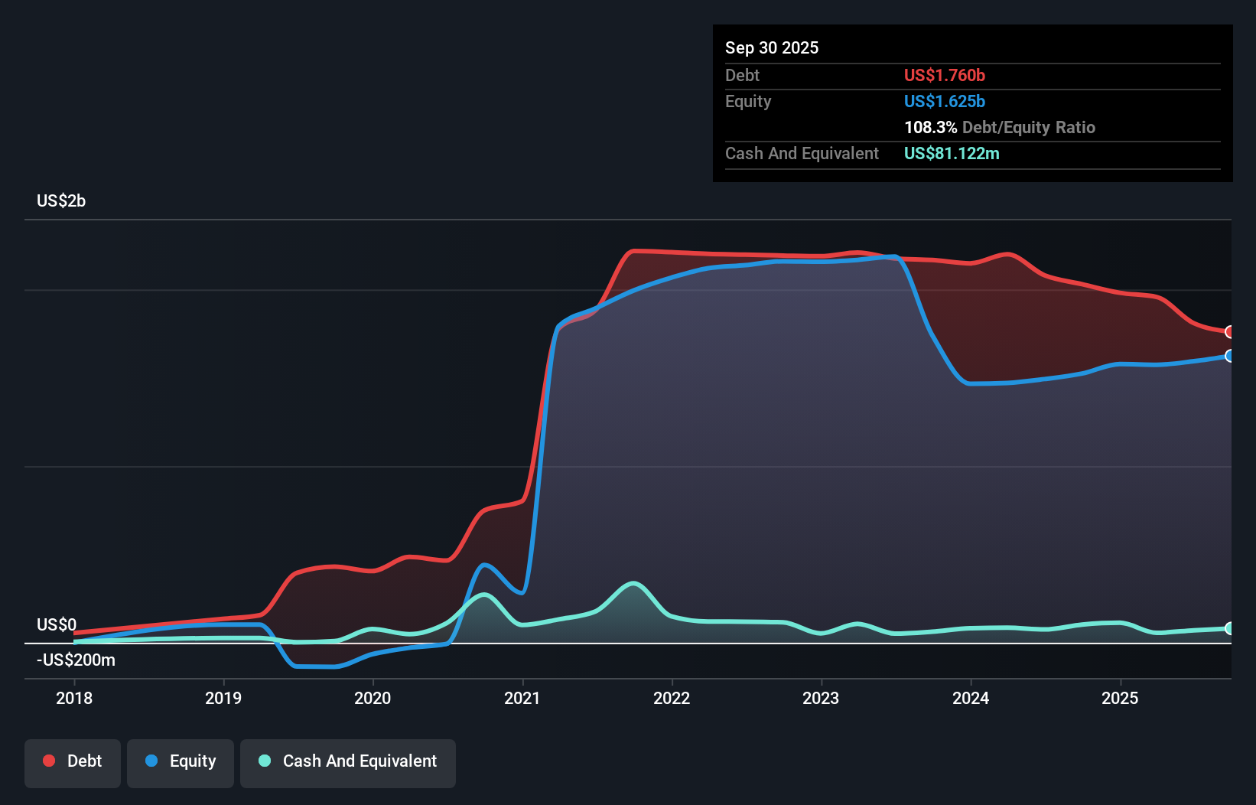Click the 2022 x-axis label

(x=672, y=698)
